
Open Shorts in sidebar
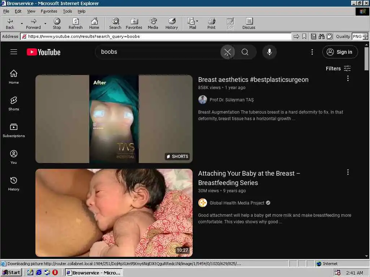(x=14, y=104)
